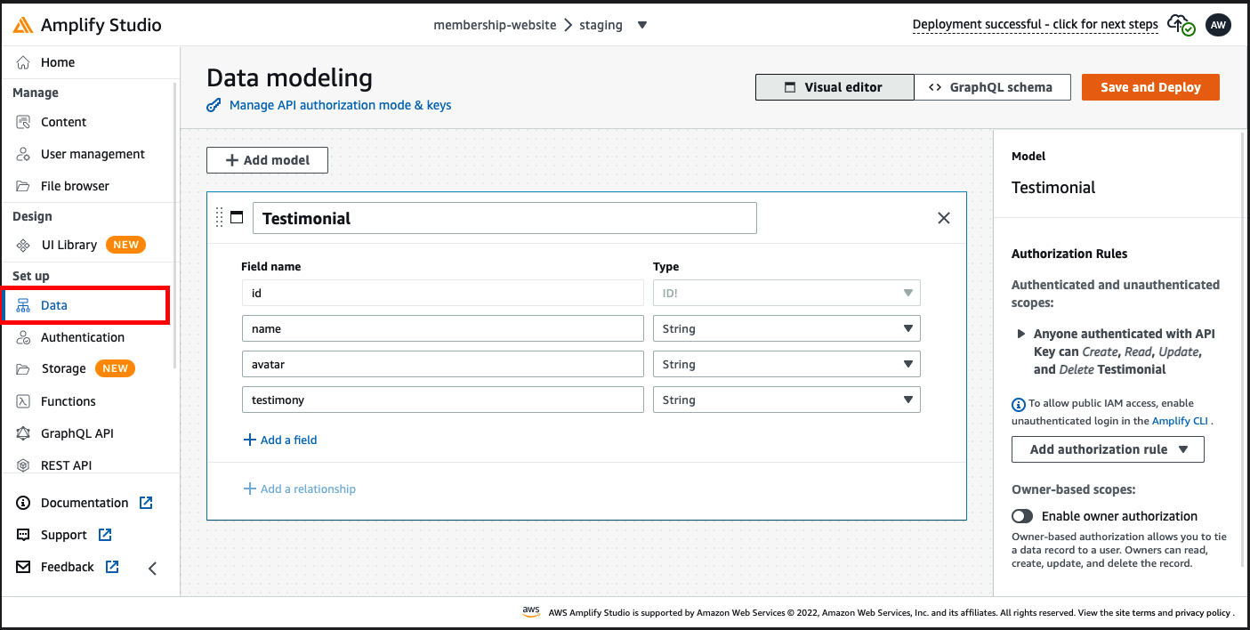Open Documentation link
The height and width of the screenshot is (630, 1250).
pos(85,503)
